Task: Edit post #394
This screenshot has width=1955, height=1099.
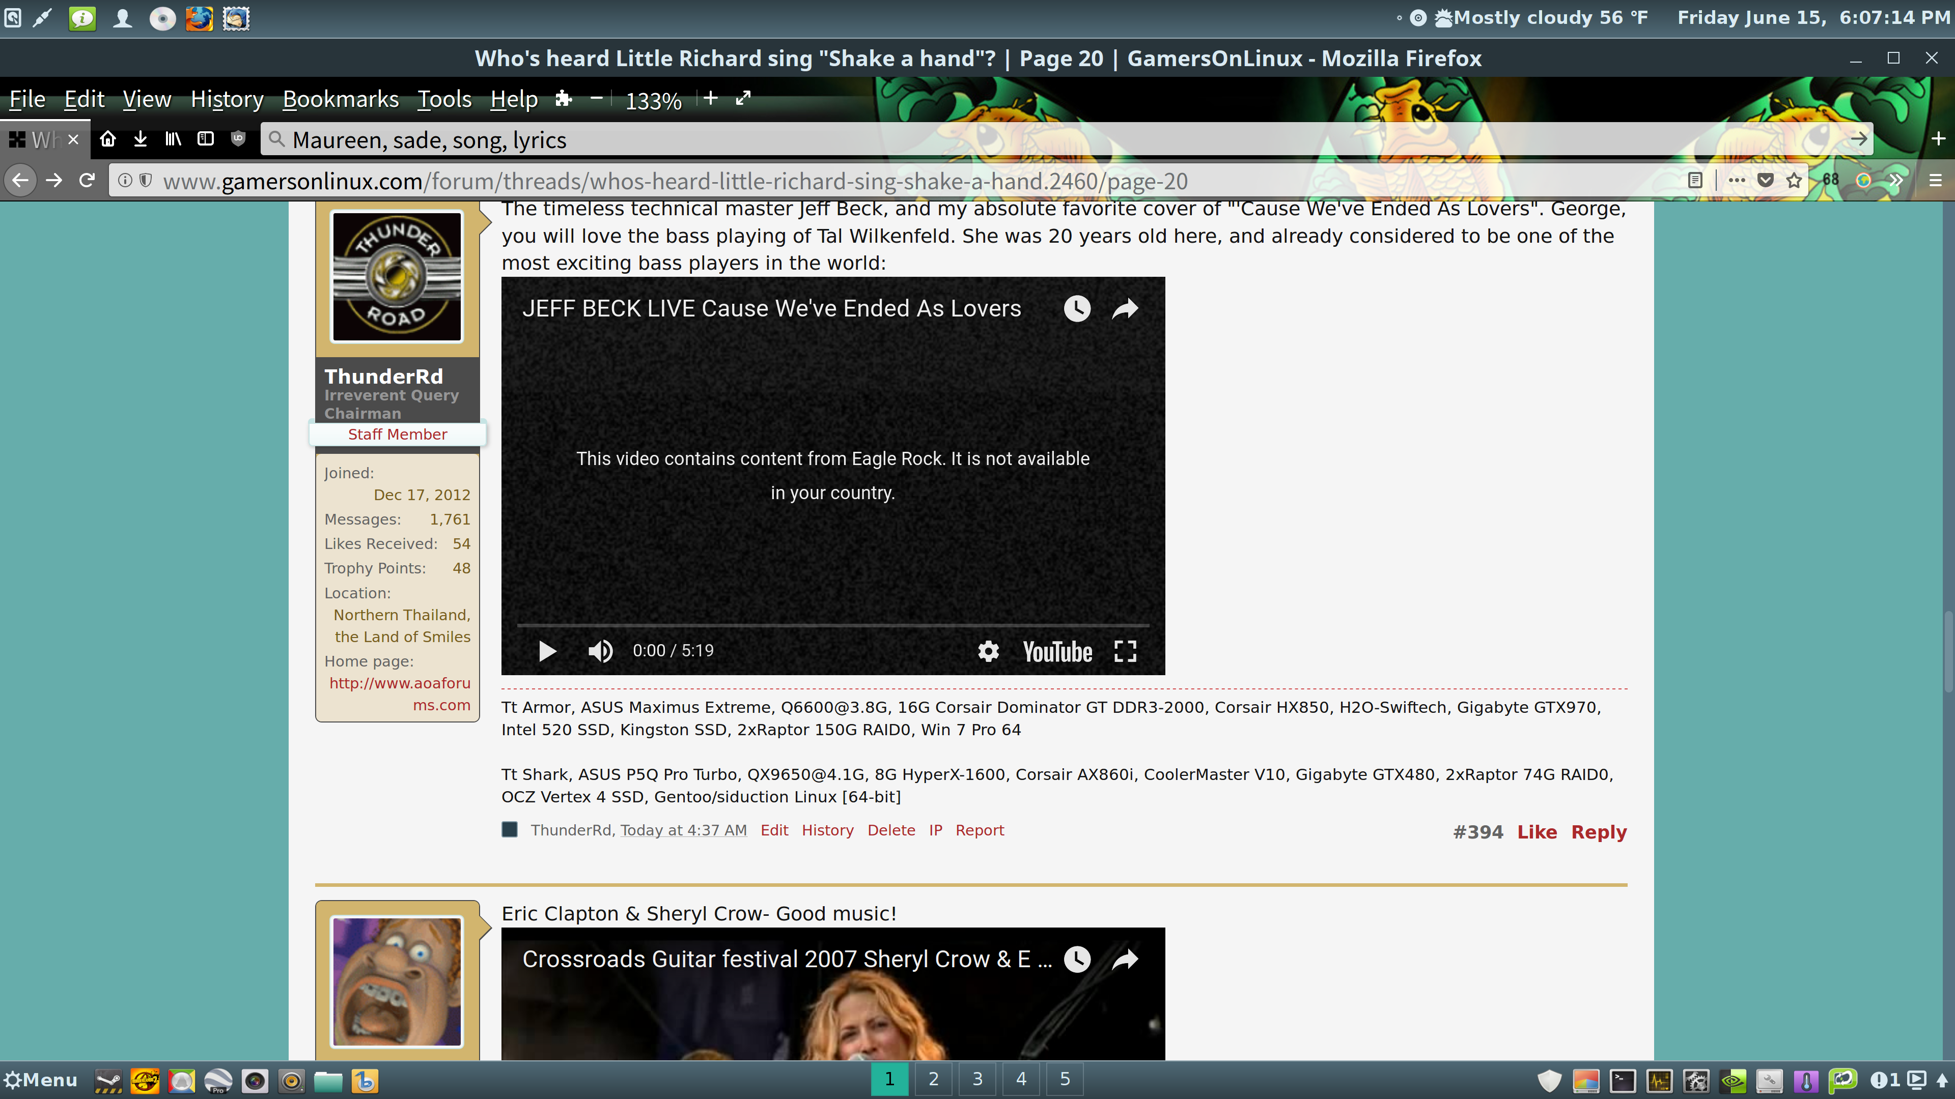Action: 774,830
